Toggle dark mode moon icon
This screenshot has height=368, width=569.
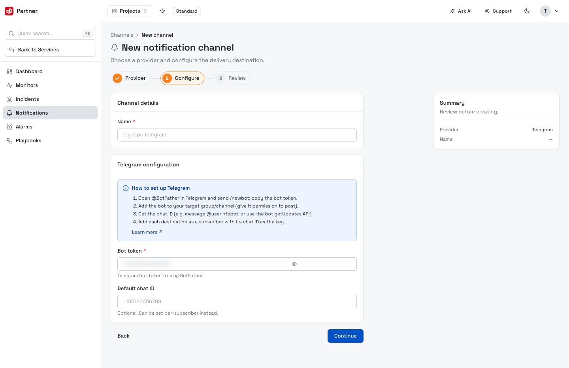pyautogui.click(x=527, y=11)
